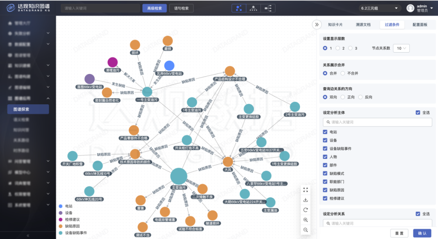Screen dimensions: 438x239
Task: Click the teal 设备缺陷事件 legend dot
Action: click(x=60, y=233)
